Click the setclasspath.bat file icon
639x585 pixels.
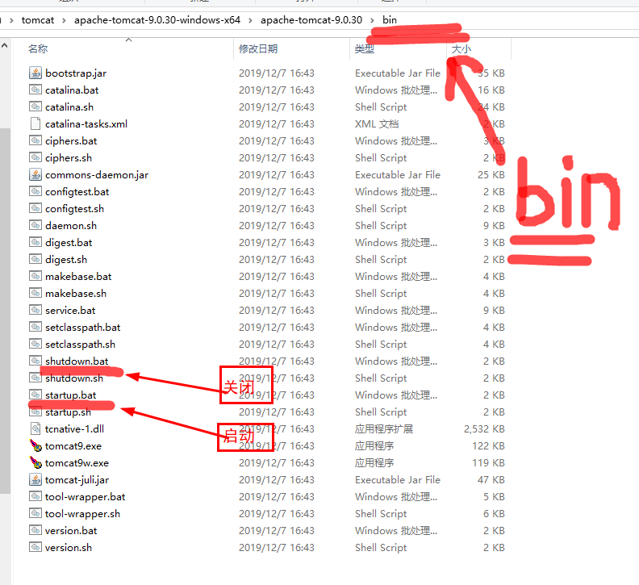(35, 327)
